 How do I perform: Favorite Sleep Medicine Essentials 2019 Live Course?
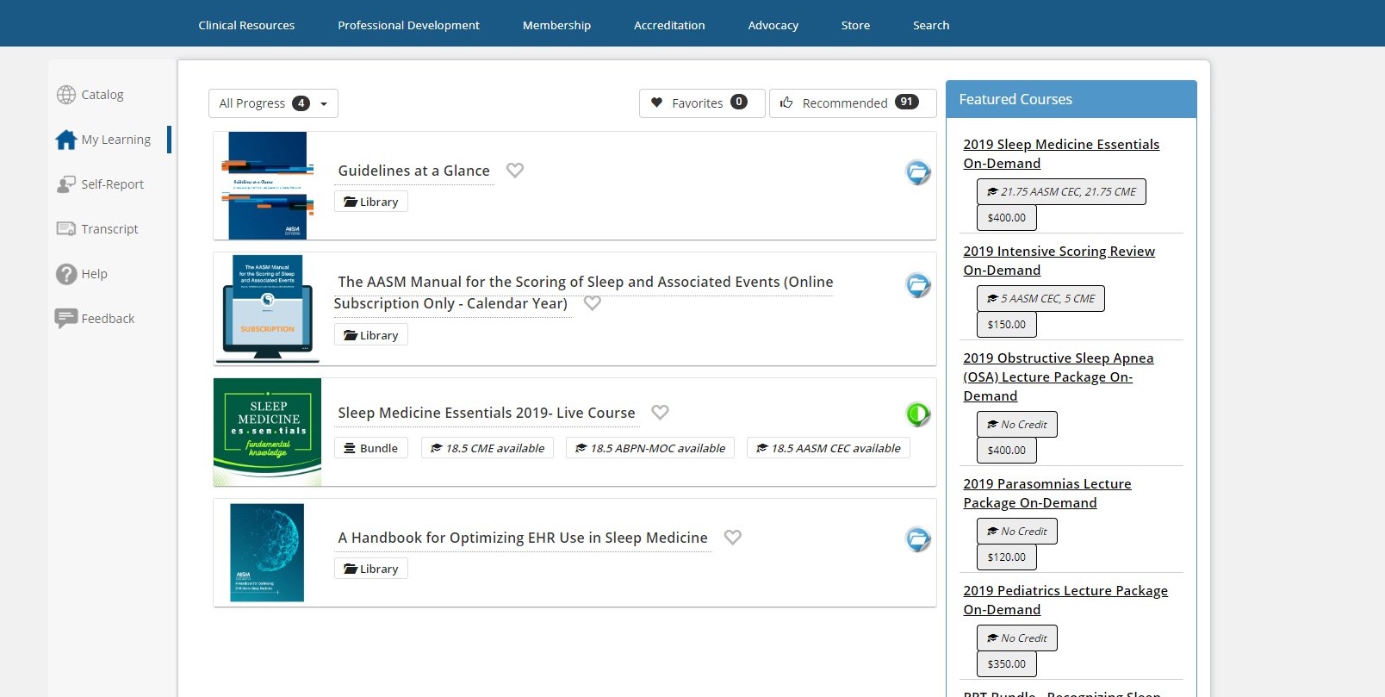661,413
